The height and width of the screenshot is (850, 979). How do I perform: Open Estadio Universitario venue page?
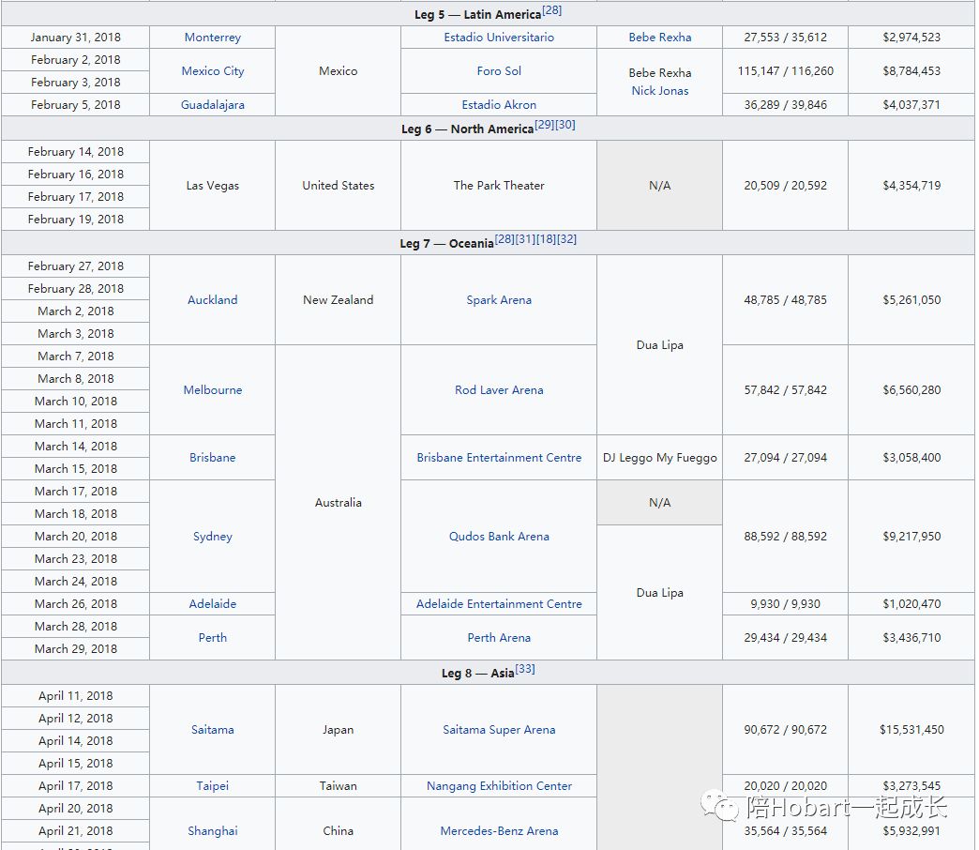tap(499, 38)
